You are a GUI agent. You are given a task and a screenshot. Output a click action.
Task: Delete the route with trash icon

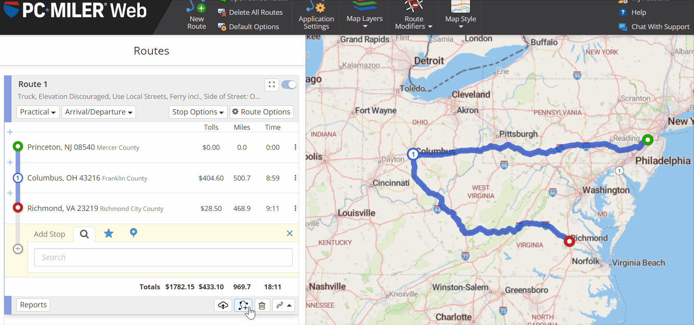[262, 305]
